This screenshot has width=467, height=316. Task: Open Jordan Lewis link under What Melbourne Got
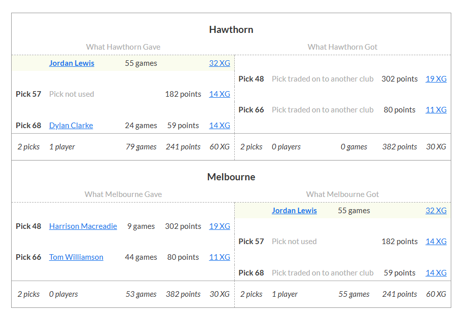[294, 211]
